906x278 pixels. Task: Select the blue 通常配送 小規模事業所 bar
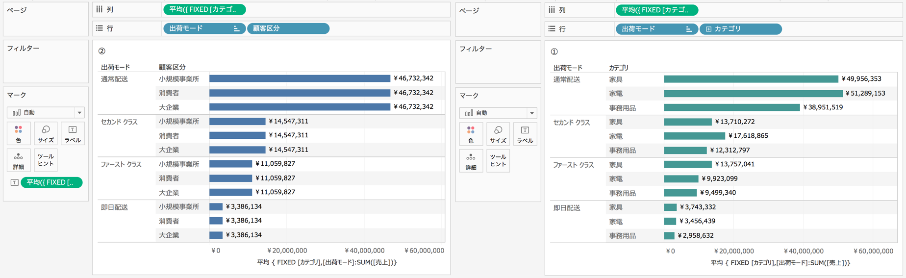pyautogui.click(x=300, y=78)
